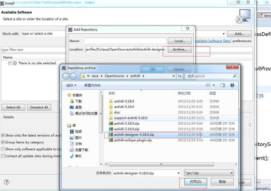Expand the activiti breadcrumb arrow
271x191 pixels.
coord(143,76)
